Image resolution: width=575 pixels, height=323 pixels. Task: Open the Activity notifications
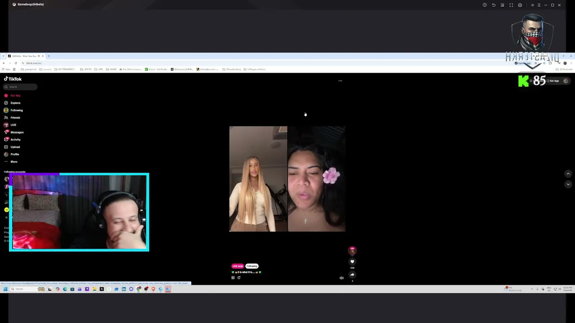[13, 140]
